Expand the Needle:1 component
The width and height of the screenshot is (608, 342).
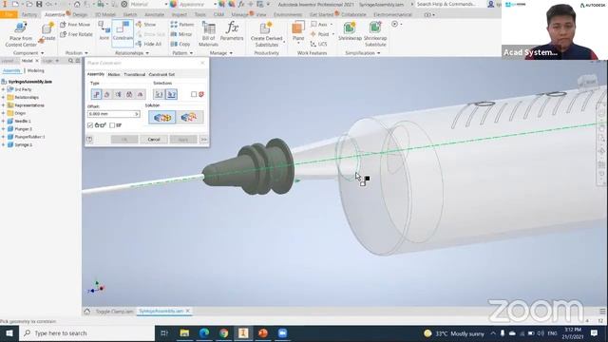click(4, 121)
